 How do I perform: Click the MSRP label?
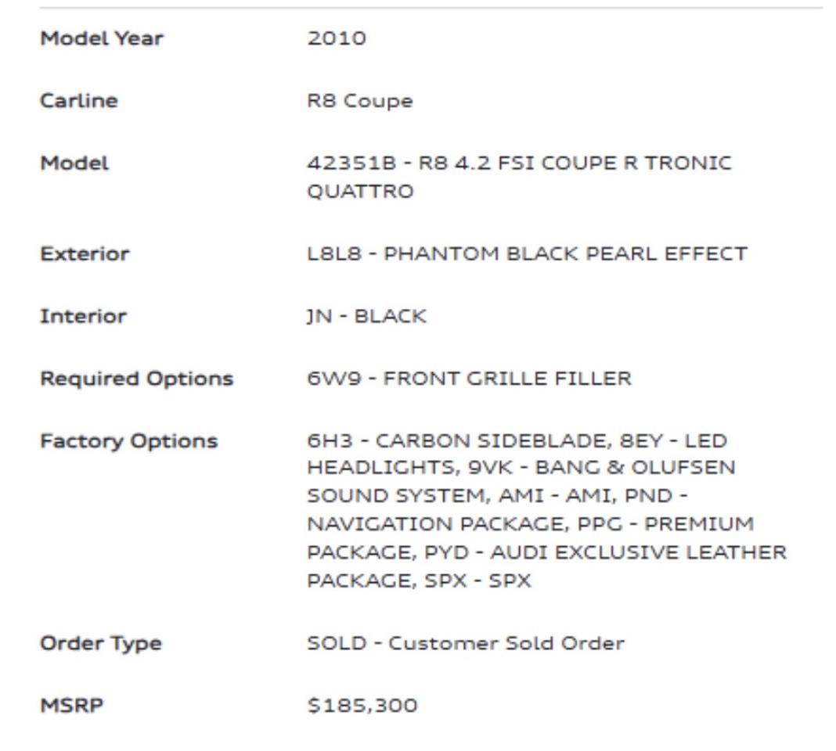pyautogui.click(x=71, y=706)
